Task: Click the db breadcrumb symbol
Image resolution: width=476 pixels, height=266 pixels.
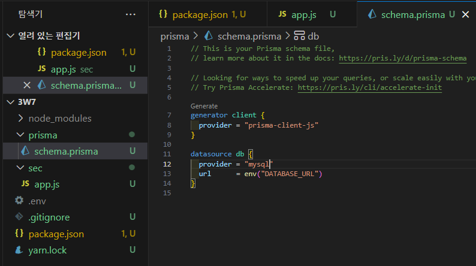Action: click(x=314, y=37)
